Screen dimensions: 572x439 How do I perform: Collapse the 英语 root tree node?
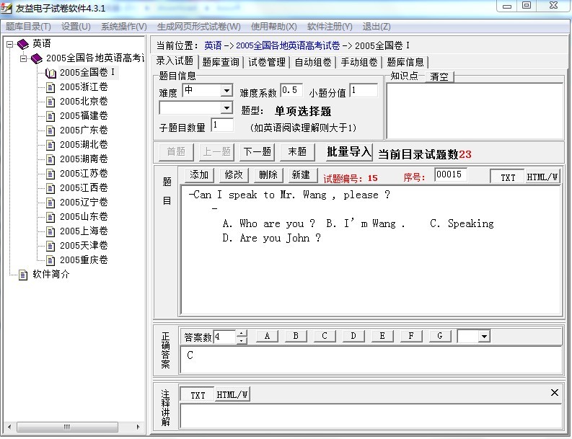click(10, 44)
